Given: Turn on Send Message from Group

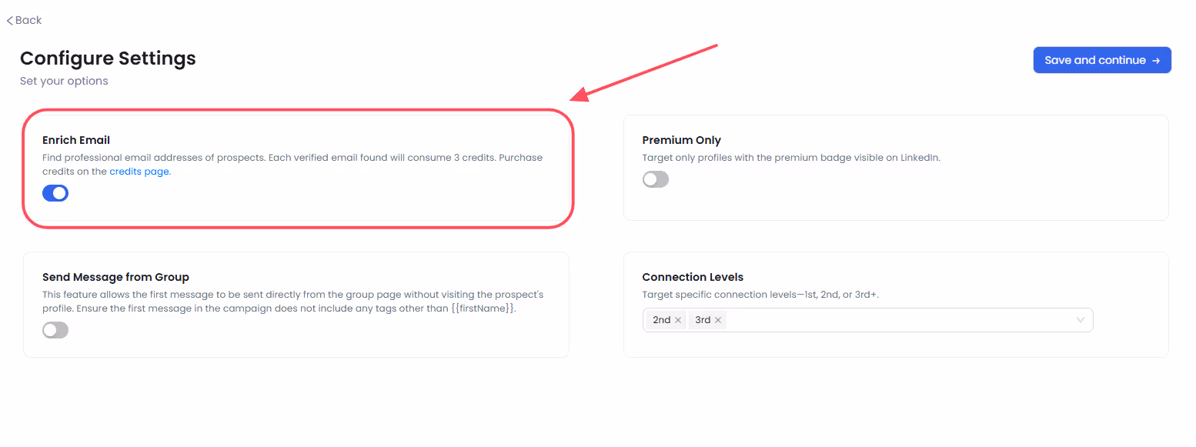Looking at the screenshot, I should [55, 329].
